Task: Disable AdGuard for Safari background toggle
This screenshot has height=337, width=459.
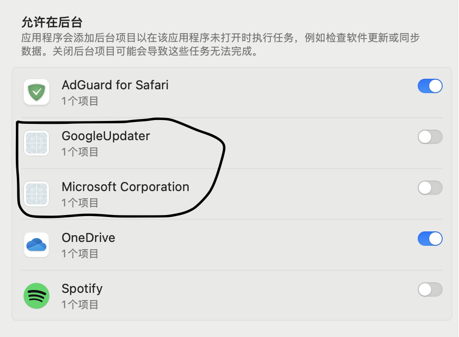Action: click(430, 86)
